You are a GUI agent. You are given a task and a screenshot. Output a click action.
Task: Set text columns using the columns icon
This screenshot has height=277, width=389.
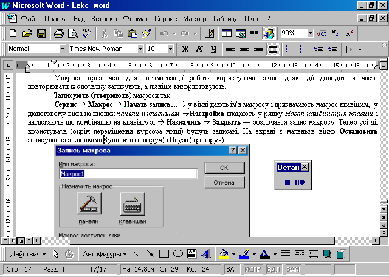coord(254,33)
